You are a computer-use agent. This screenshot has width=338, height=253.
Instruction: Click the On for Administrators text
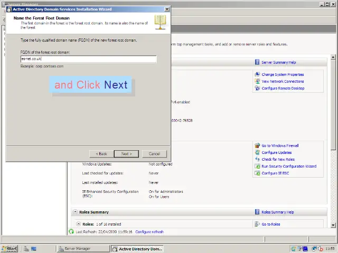tap(166, 192)
